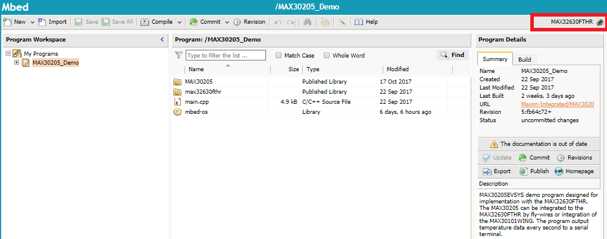Select MAX30205_Demo in the workspace tree

tap(55, 62)
